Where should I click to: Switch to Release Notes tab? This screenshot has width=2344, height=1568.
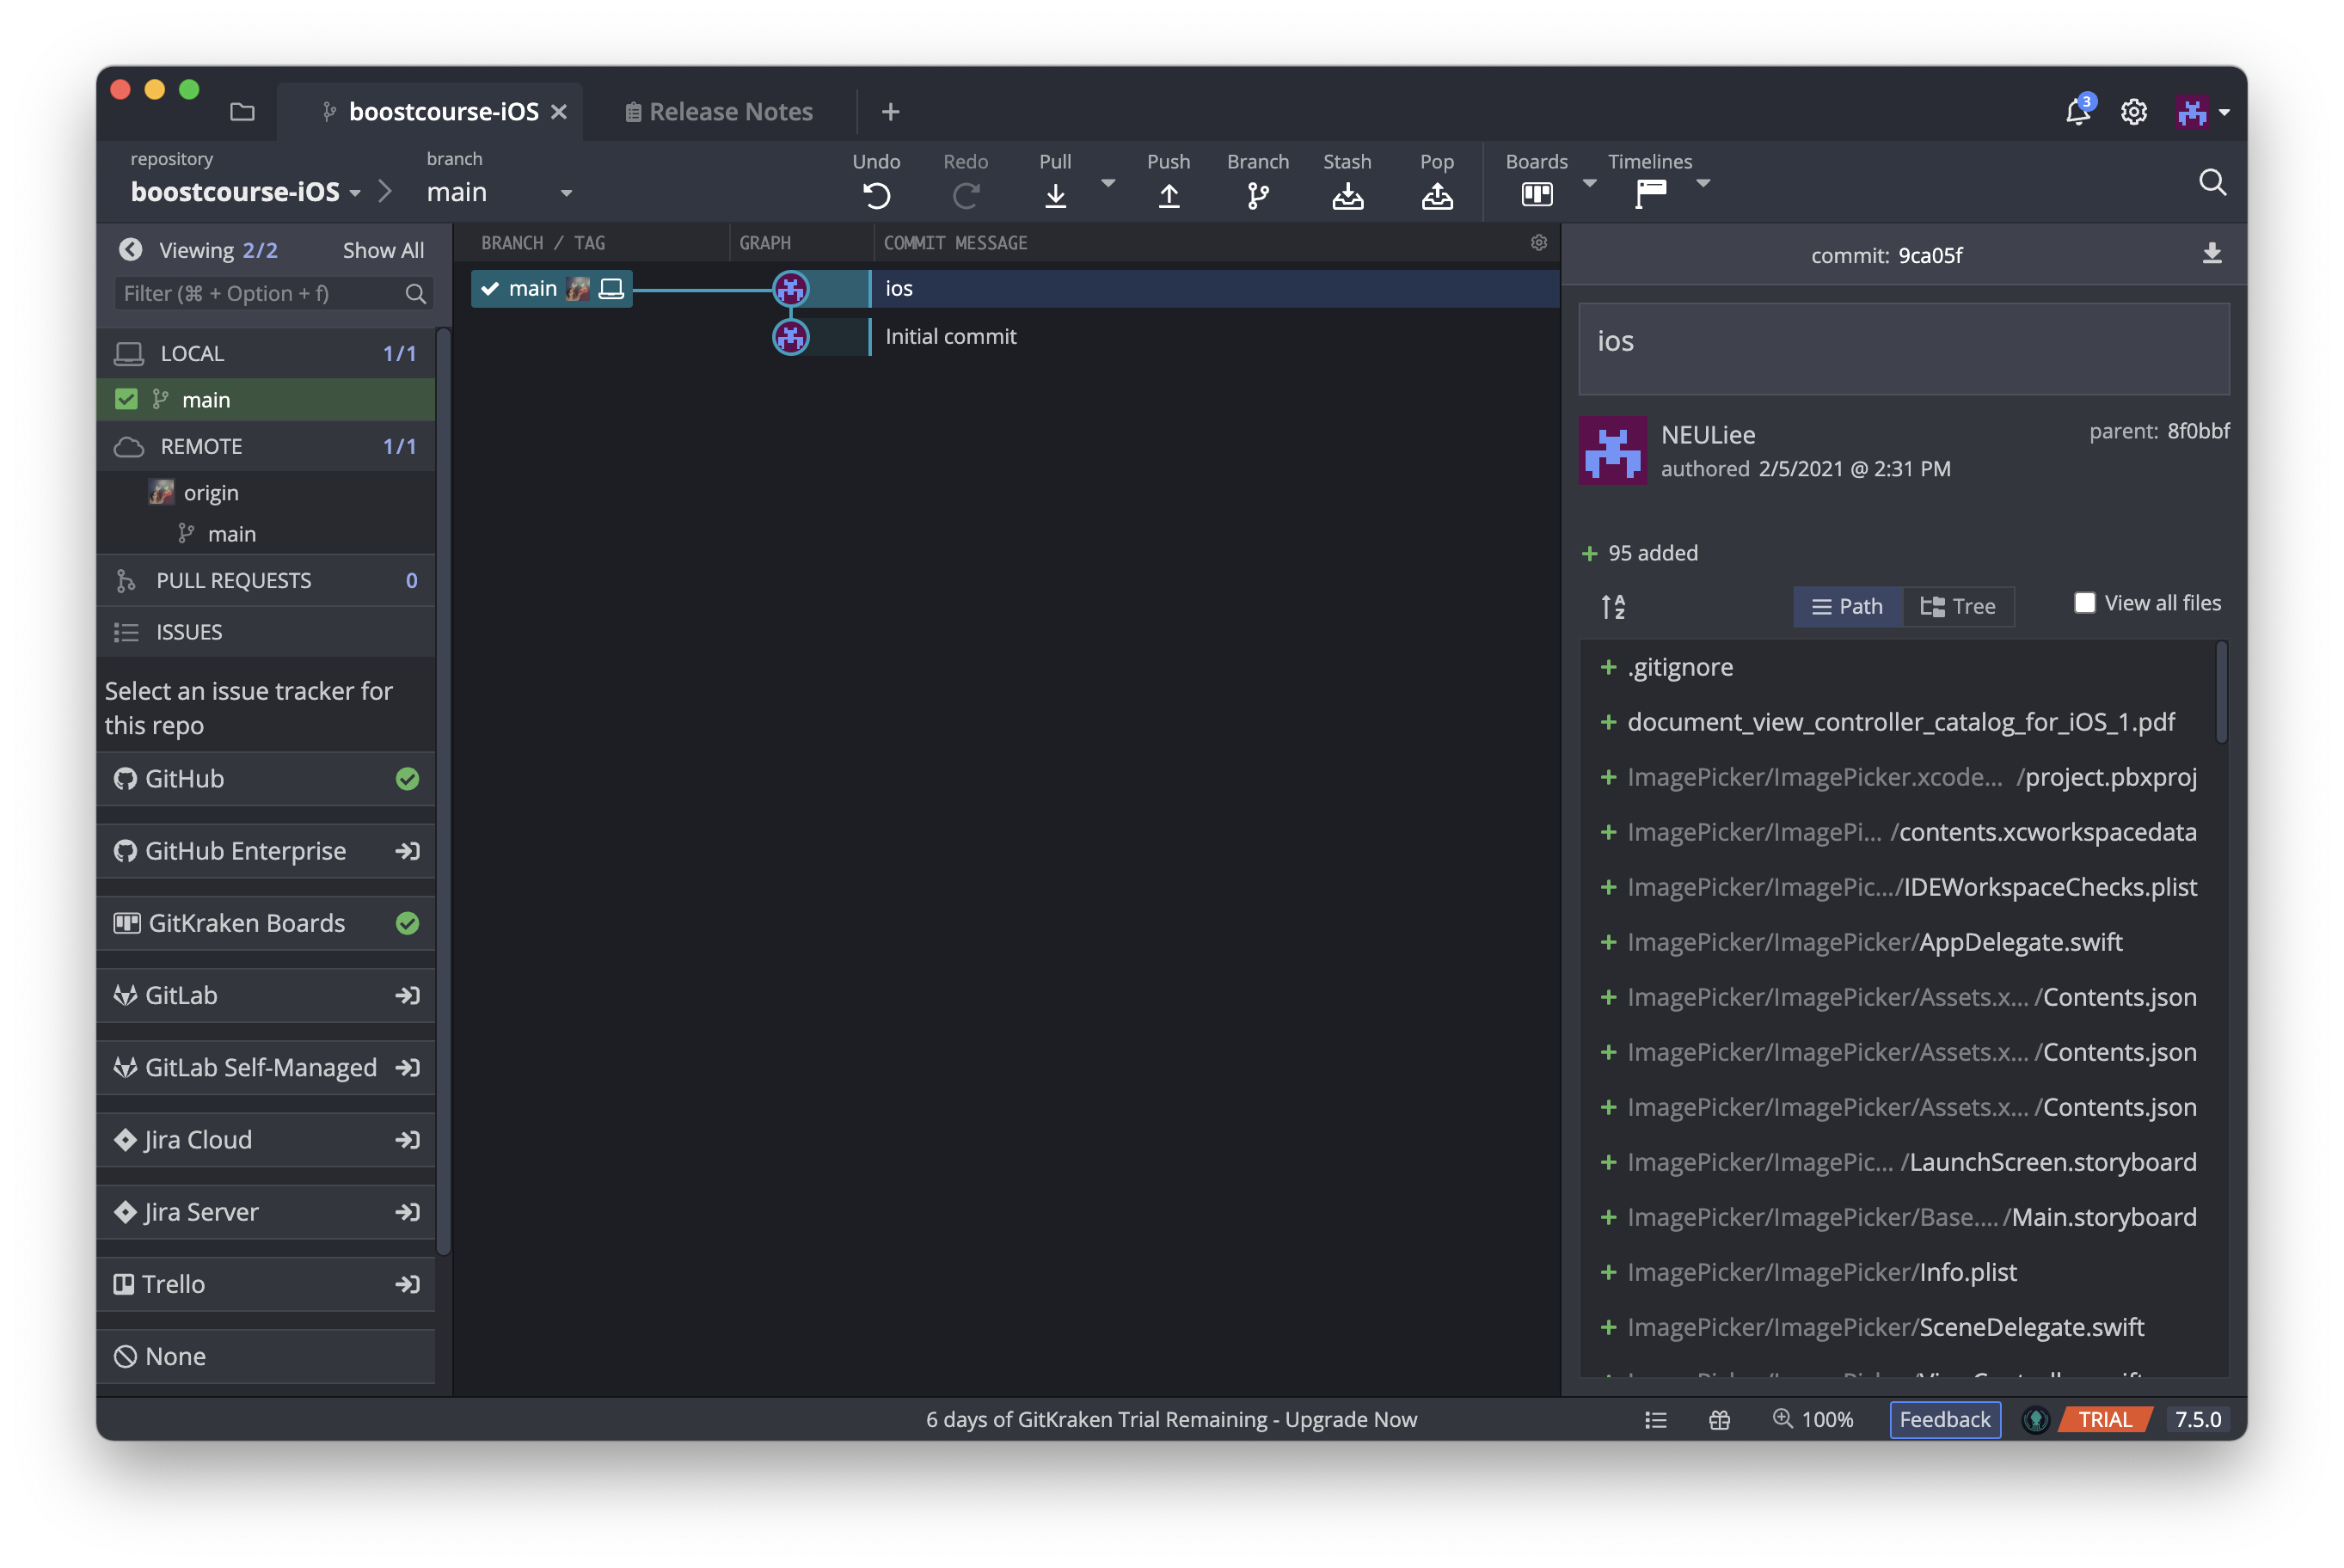(719, 112)
